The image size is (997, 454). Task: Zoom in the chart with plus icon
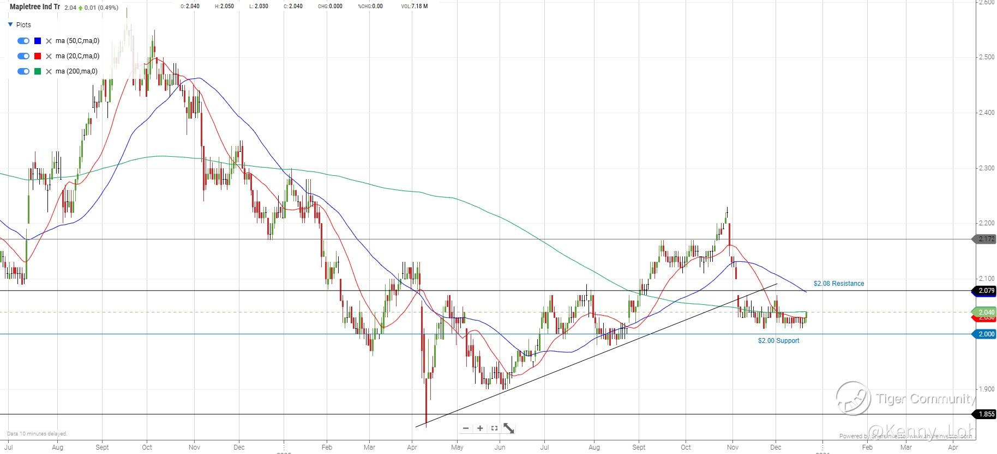[x=480, y=428]
